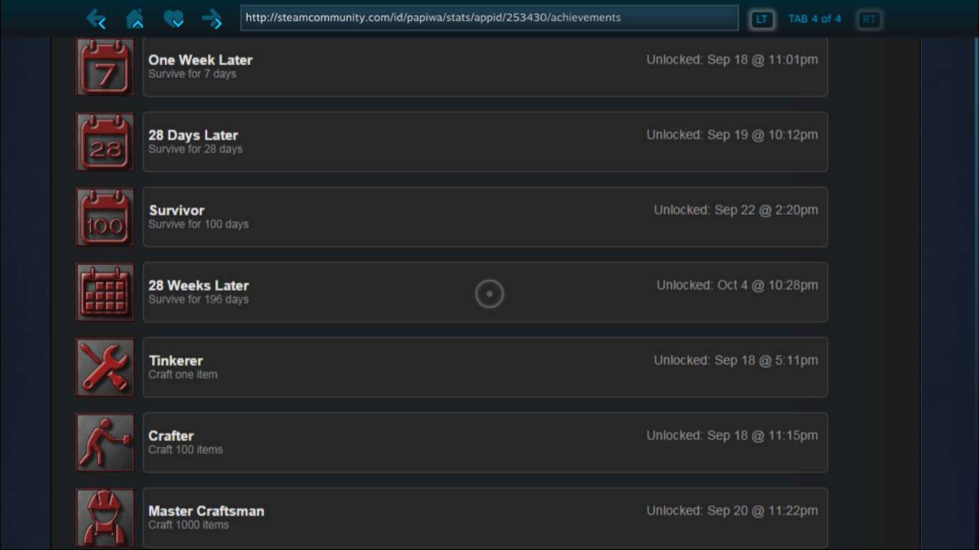
Task: Click the 'Survive for 100 days' description
Action: point(199,224)
